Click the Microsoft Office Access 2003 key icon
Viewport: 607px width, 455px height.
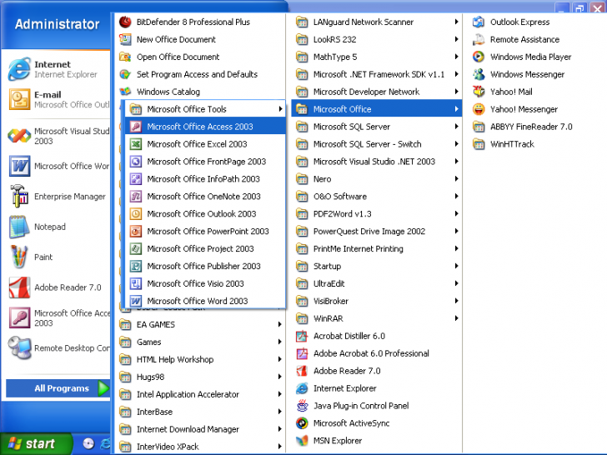135,127
